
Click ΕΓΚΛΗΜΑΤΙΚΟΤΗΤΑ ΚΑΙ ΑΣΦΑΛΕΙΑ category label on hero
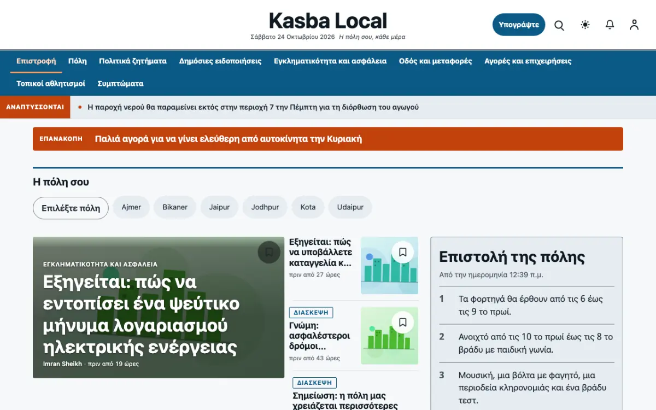[x=100, y=264]
